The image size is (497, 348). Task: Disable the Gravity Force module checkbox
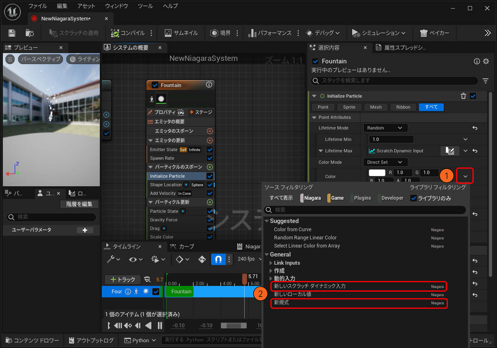tap(210, 220)
